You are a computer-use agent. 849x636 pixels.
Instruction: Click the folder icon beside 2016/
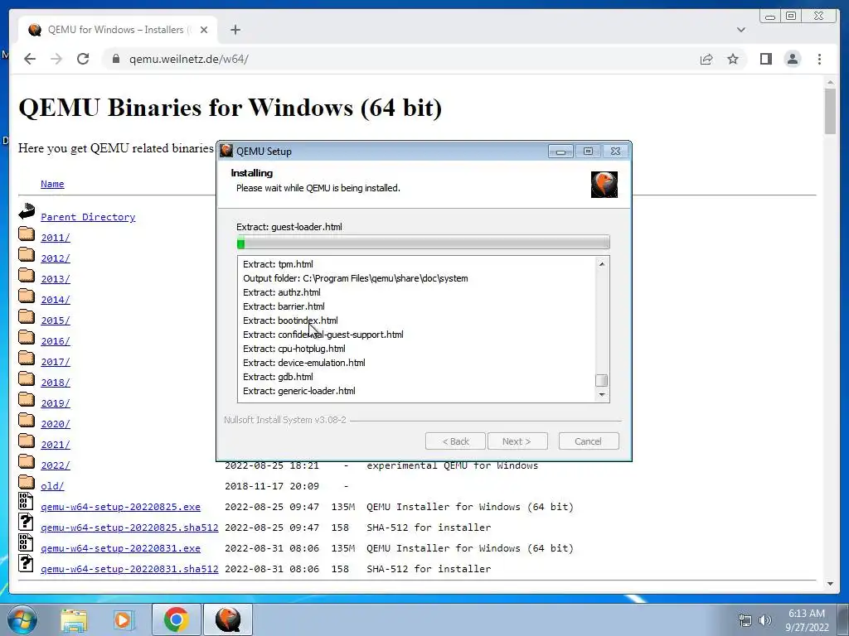coord(27,337)
